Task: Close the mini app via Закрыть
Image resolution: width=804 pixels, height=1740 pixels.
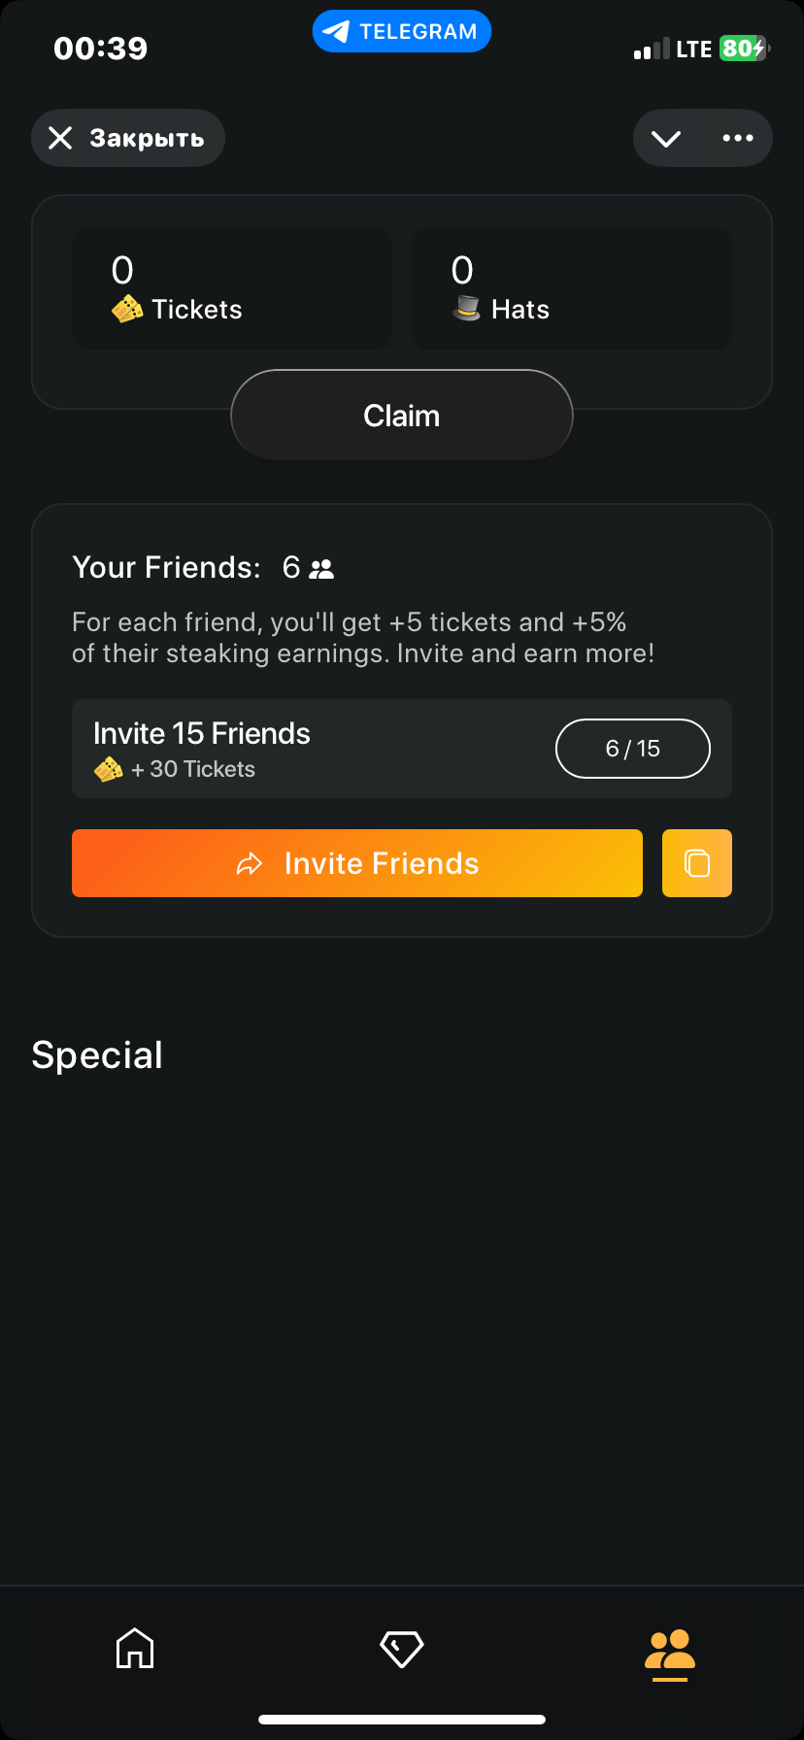Action: tap(128, 138)
